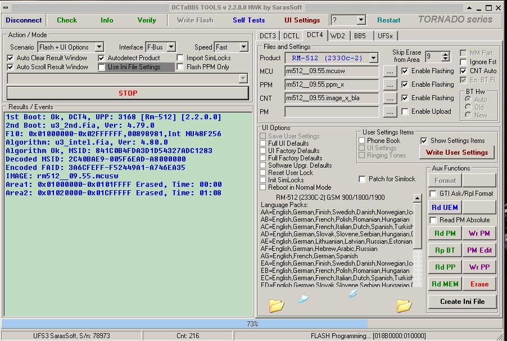Image resolution: width=507 pixels, height=341 pixels.
Task: Roll up window using title bar arrow
Action: tap(469, 7)
